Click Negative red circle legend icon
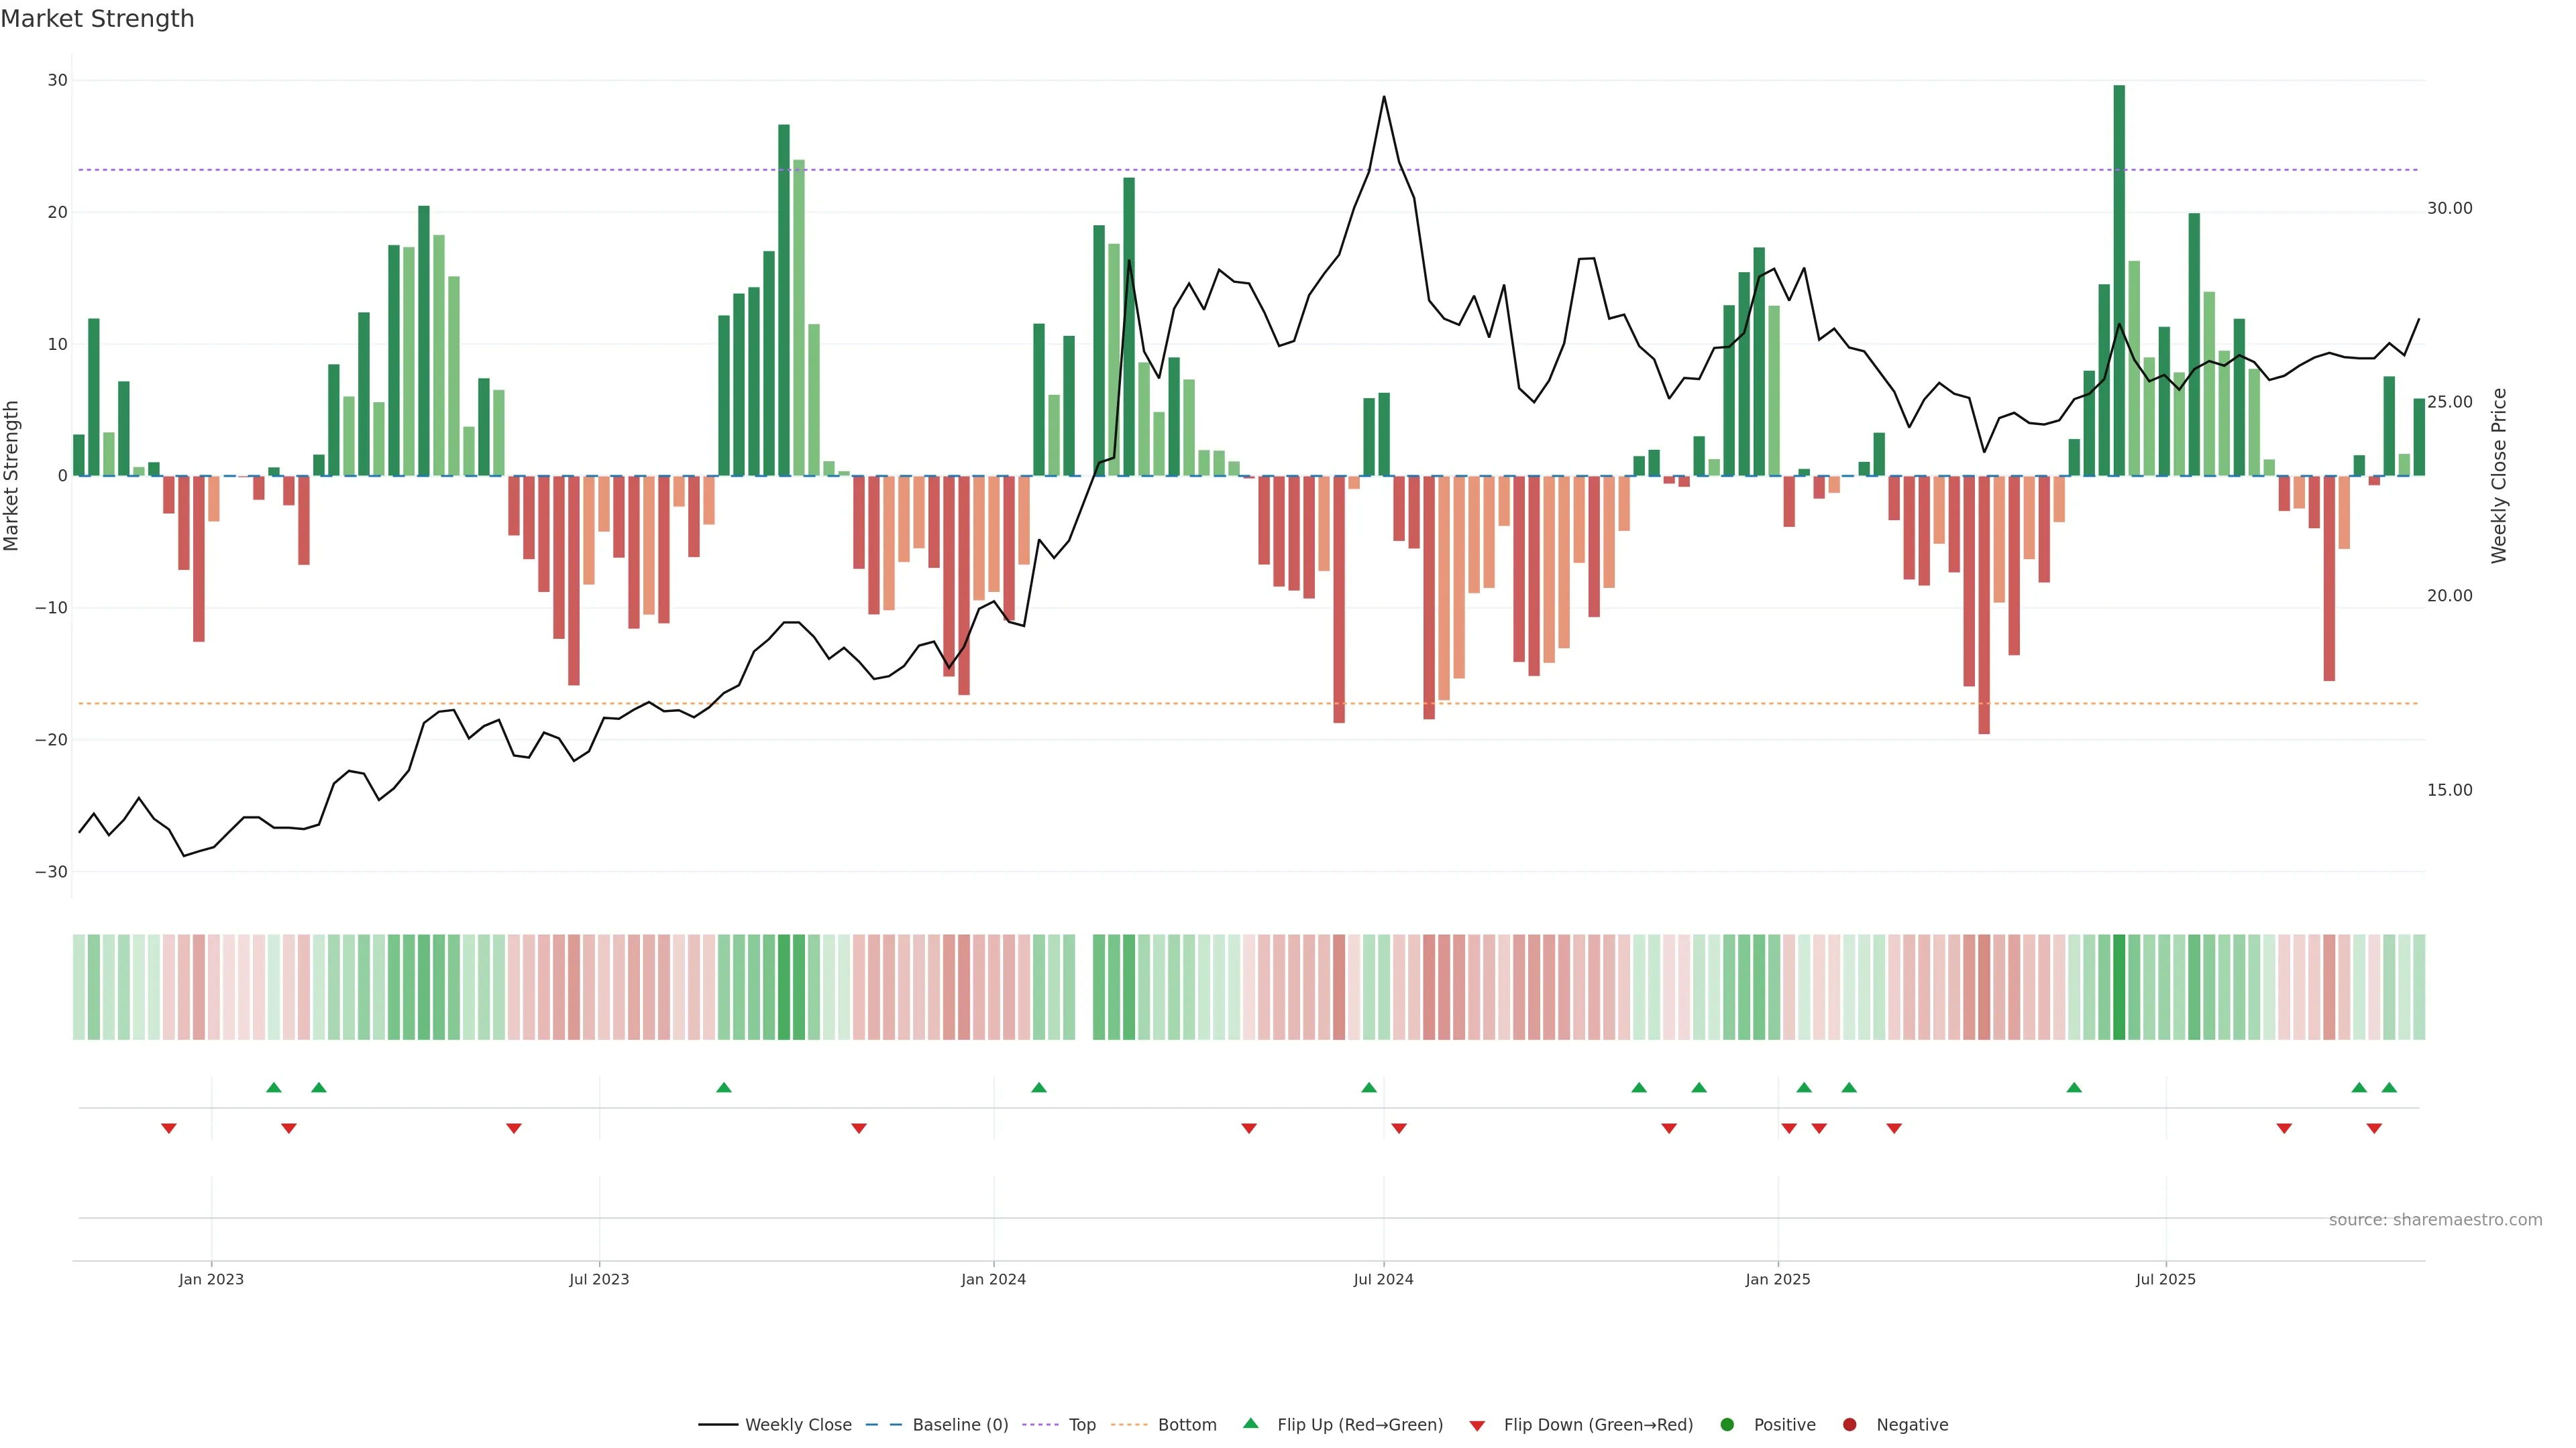Image resolution: width=2576 pixels, height=1448 pixels. pyautogui.click(x=1849, y=1424)
